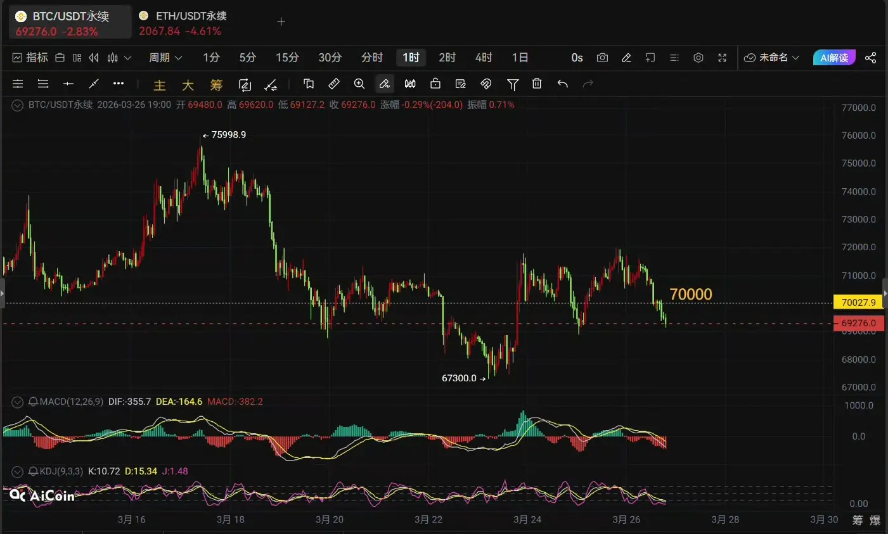Switch to the ETH/USDT永续 tab
Screen dimensions: 888x534
click(x=183, y=23)
